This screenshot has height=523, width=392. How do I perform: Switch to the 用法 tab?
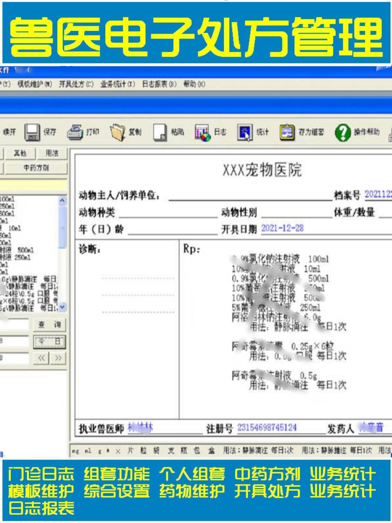(52, 153)
